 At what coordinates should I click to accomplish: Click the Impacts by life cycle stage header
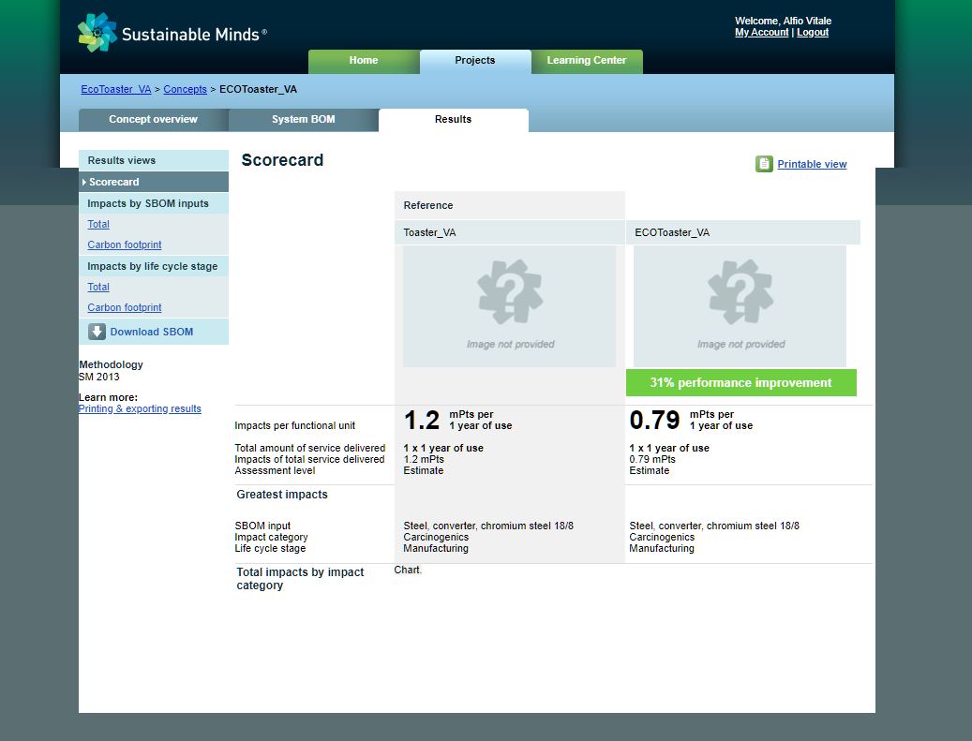(154, 266)
